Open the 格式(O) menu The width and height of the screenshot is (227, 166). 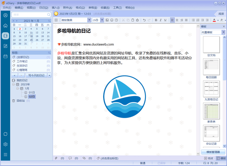coord(80,8)
